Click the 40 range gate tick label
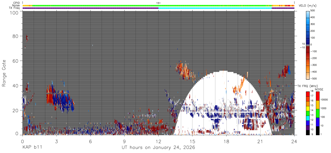The image size is (331, 153). click(16, 86)
